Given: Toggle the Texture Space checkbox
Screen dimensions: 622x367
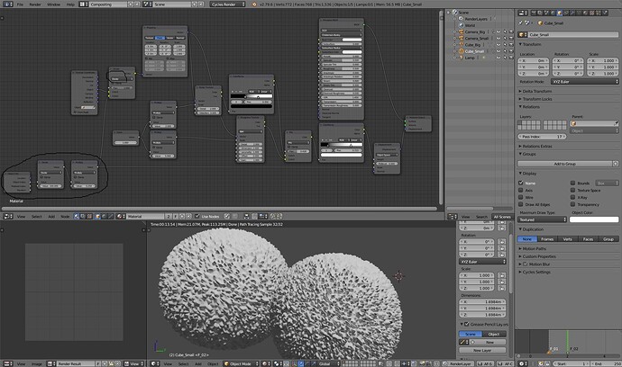Looking at the screenshot, I should pyautogui.click(x=572, y=190).
